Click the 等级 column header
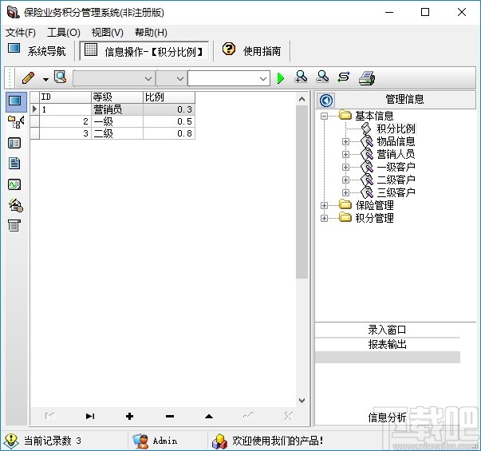 [117, 97]
